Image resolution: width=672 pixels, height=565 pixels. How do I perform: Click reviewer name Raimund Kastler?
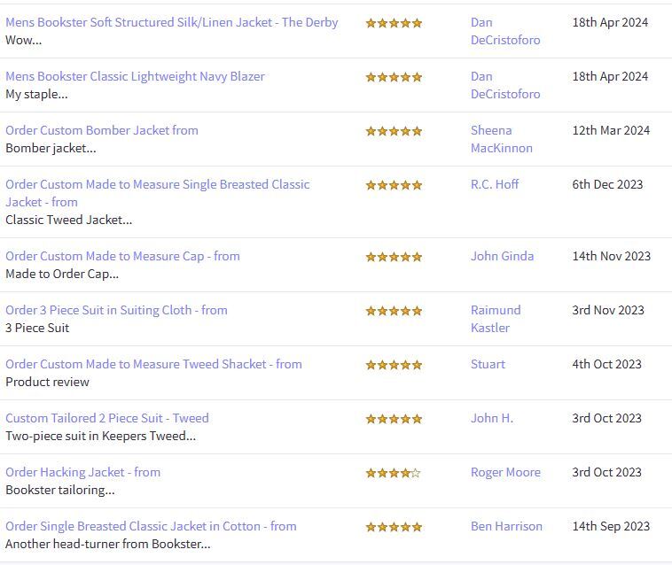[x=496, y=319]
